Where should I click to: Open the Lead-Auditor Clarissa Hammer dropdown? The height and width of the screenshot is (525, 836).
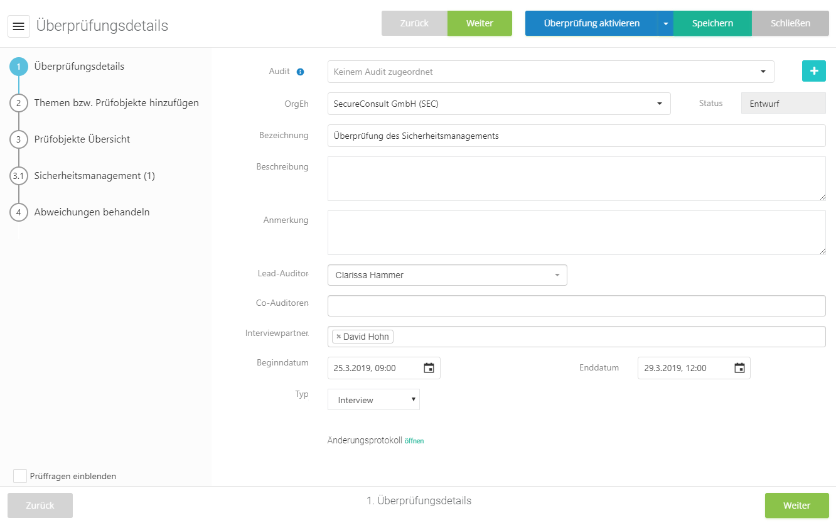[x=557, y=275]
